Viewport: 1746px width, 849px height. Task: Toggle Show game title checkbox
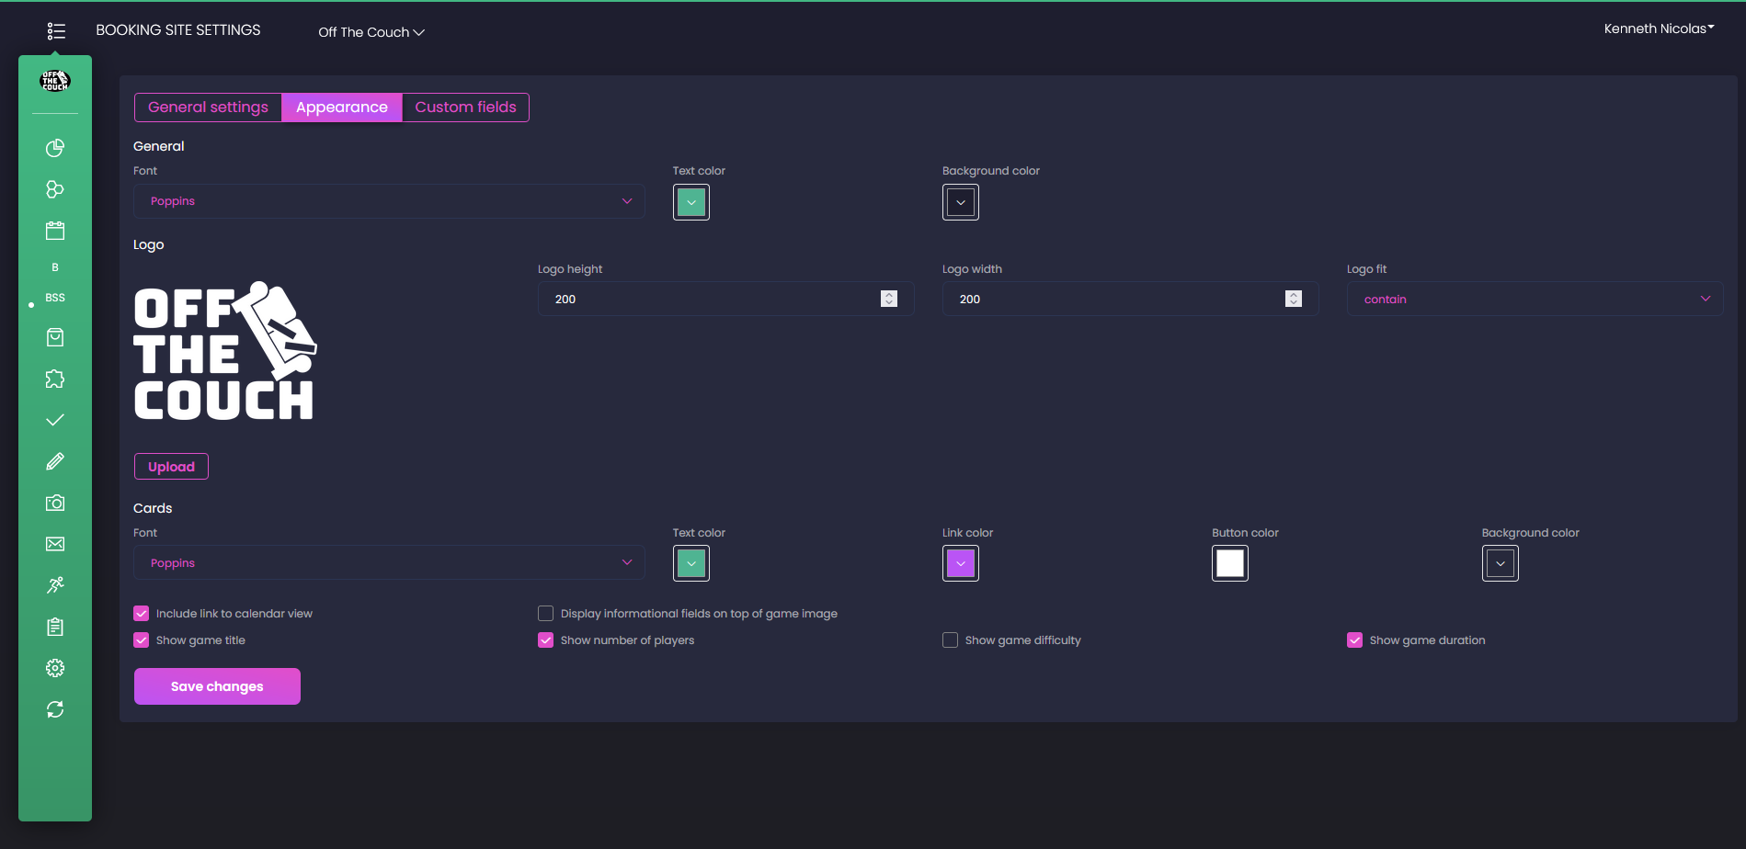click(142, 640)
